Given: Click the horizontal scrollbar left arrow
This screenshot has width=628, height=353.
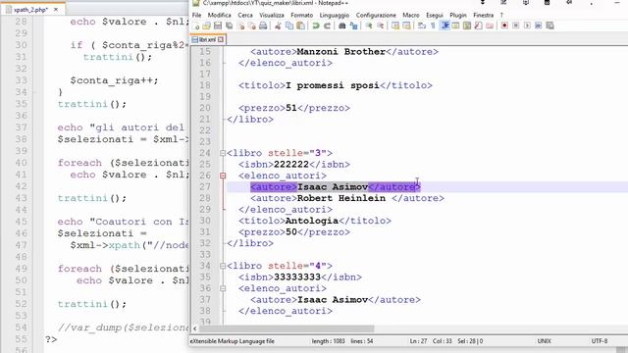Looking at the screenshot, I should click(x=195, y=328).
